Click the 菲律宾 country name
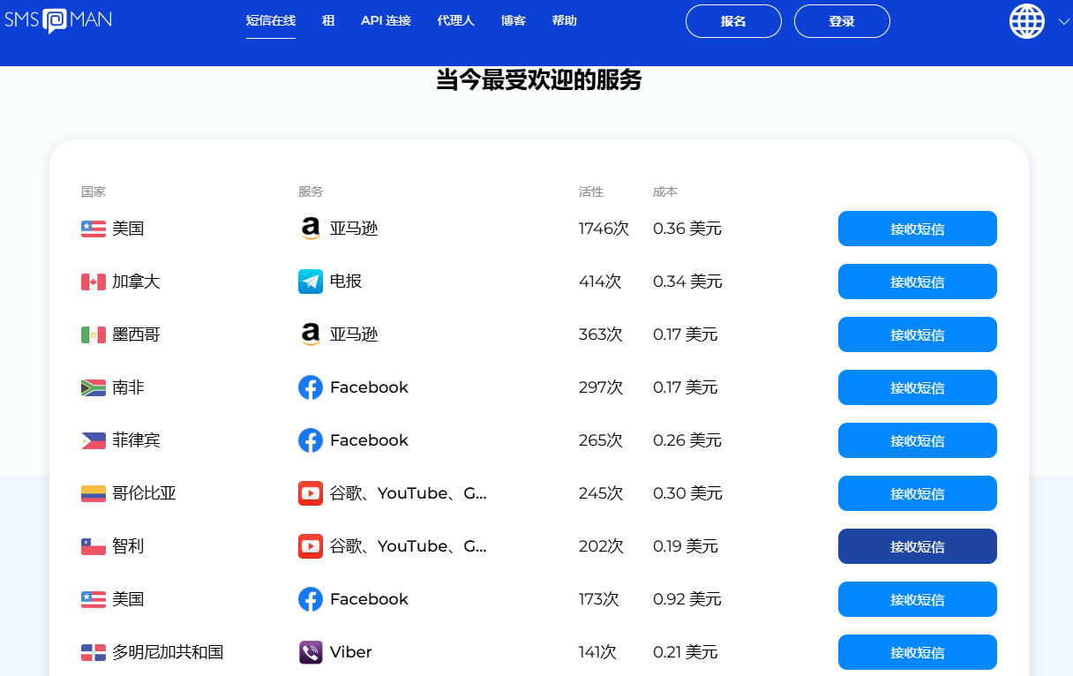The height and width of the screenshot is (676, 1073). [x=136, y=440]
